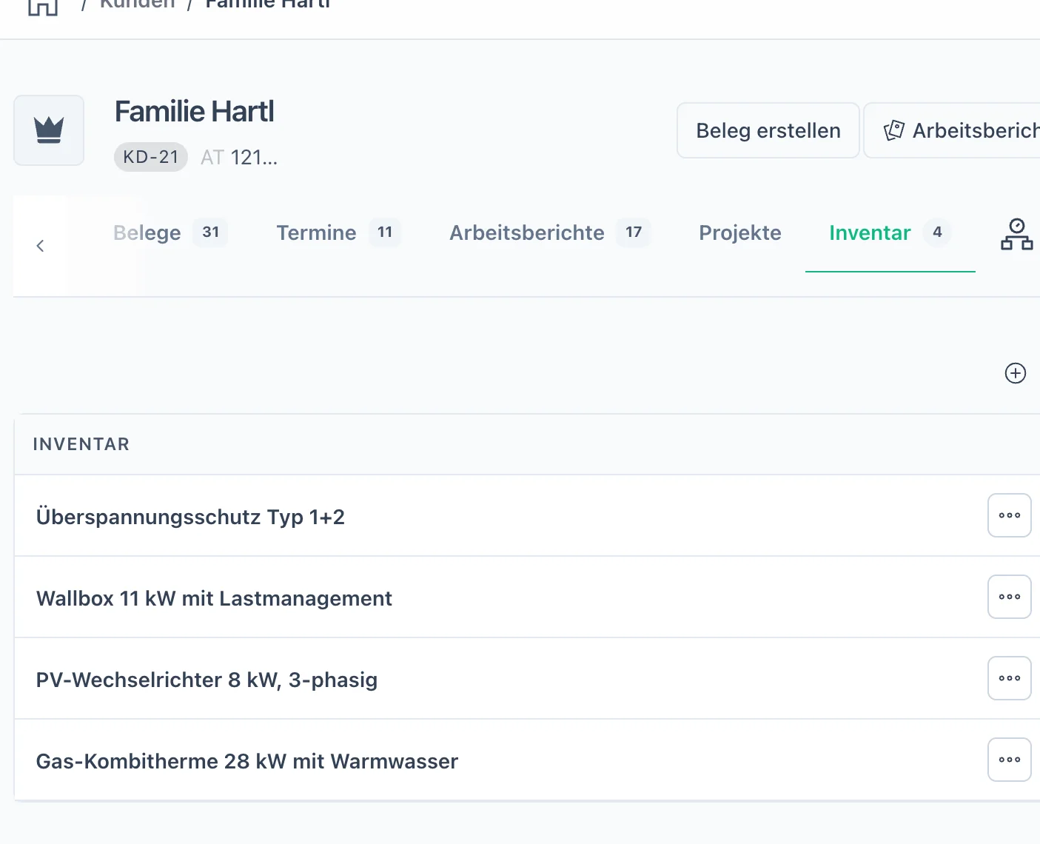Select Gas-Kombitherme 28 kW mit Warmwasser text

[x=247, y=761]
